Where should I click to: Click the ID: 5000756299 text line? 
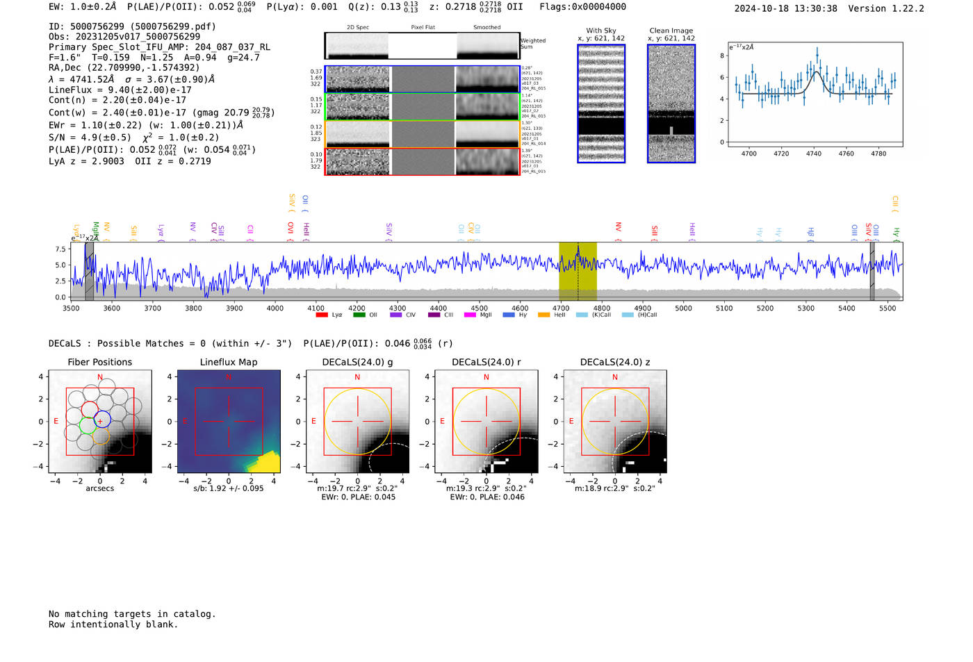(x=132, y=26)
